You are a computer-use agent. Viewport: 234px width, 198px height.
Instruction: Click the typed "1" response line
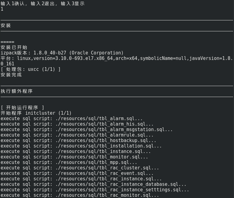coord(2,9)
